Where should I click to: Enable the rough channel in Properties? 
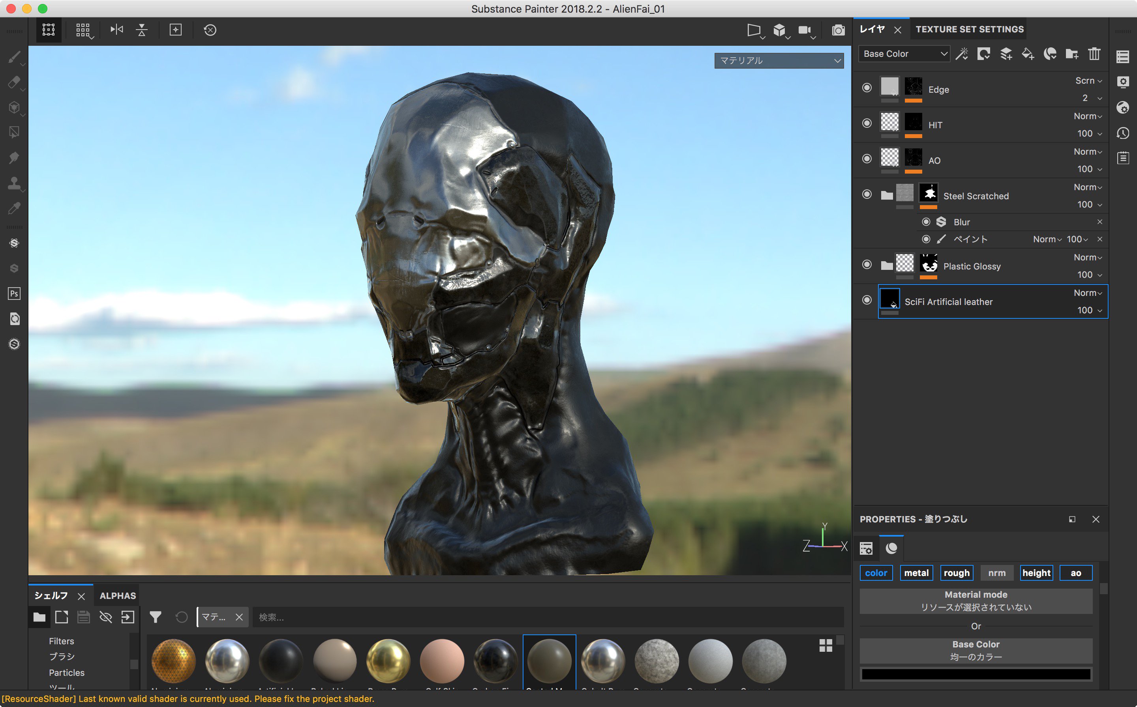click(957, 573)
